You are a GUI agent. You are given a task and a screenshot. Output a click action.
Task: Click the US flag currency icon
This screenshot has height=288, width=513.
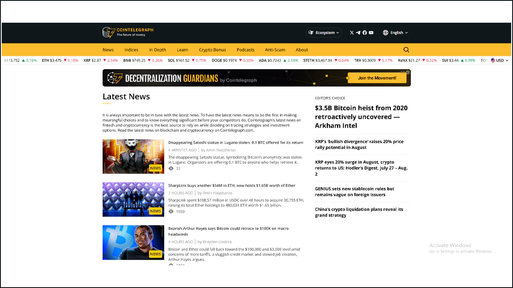click(493, 60)
